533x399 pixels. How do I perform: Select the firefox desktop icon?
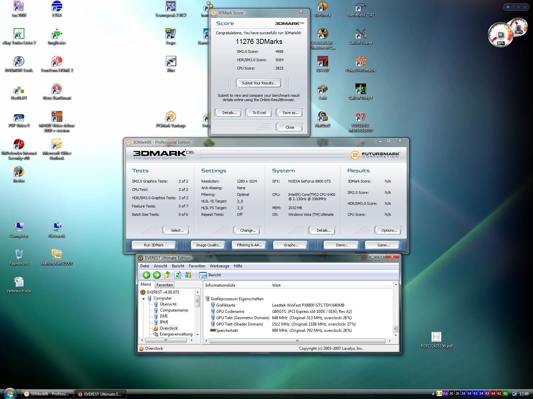point(19,175)
